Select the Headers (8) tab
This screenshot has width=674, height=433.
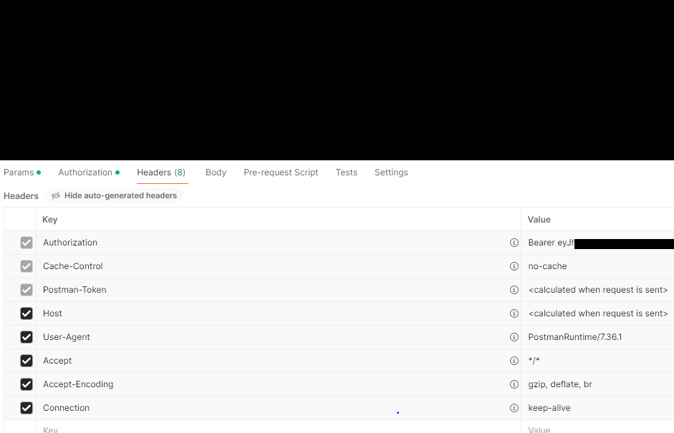[x=161, y=172]
